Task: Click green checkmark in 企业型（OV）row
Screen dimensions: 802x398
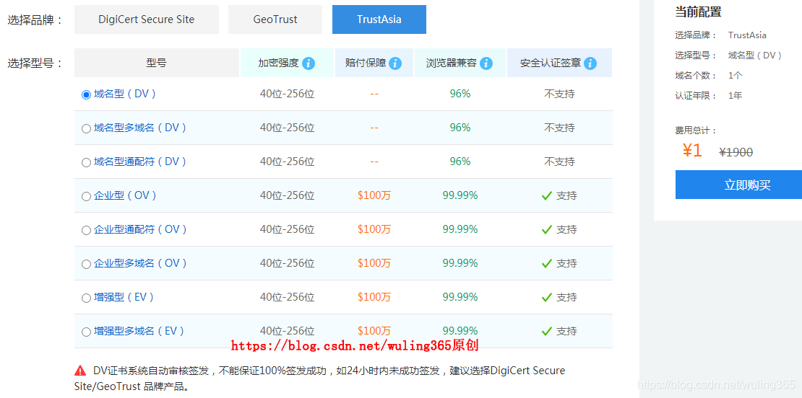Action: pos(546,195)
